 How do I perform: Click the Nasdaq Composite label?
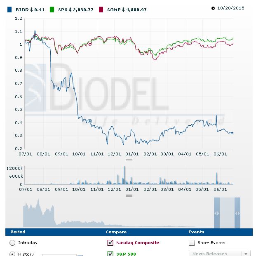(x=137, y=243)
